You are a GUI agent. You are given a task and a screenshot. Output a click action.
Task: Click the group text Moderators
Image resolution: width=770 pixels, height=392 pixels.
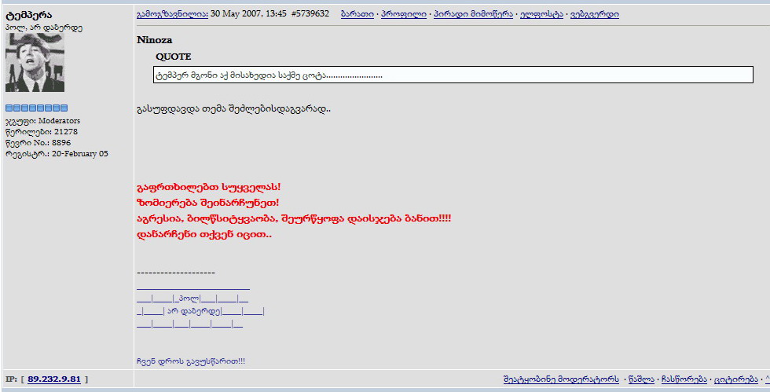59,121
